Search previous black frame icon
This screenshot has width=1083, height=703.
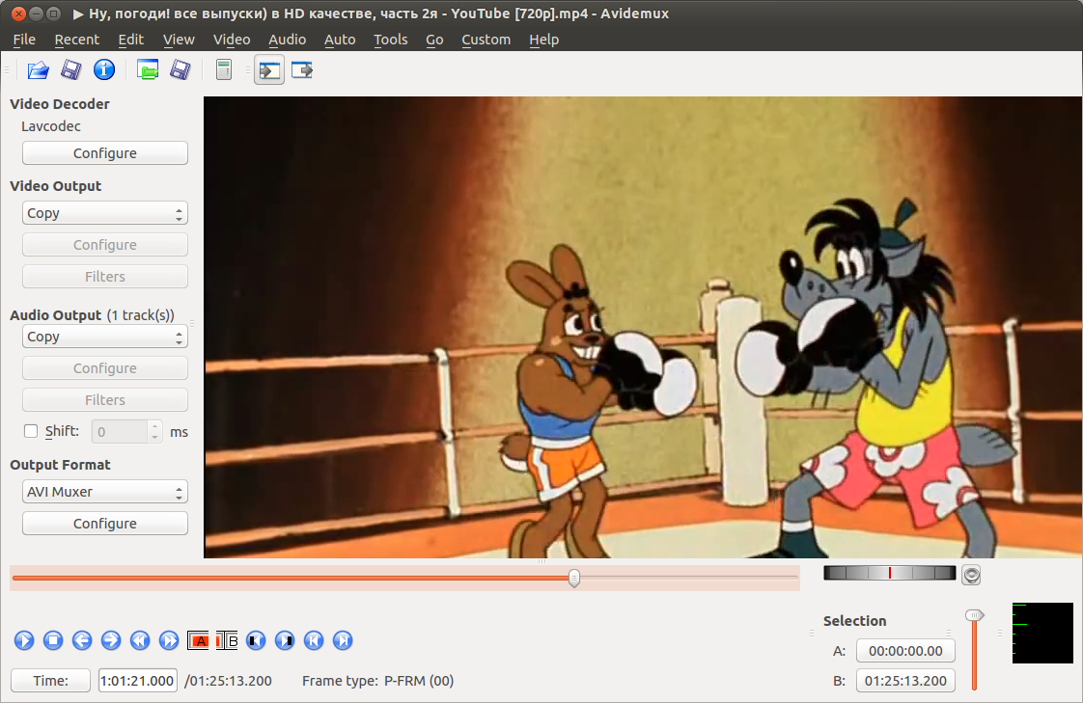[256, 641]
